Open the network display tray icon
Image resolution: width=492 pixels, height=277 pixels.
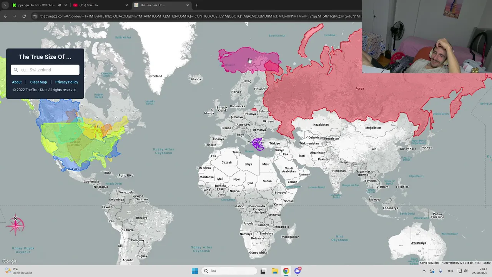[460, 271]
